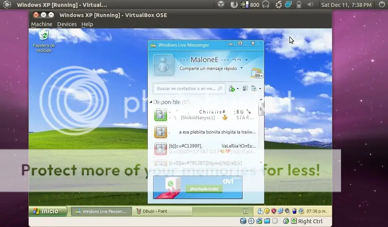The image size is (388, 227).
Task: Click the network connection tray icon in XP
Action: (280, 211)
